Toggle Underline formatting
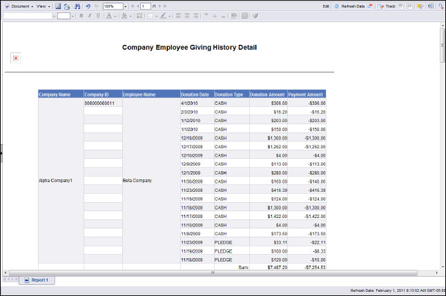 coord(97,15)
